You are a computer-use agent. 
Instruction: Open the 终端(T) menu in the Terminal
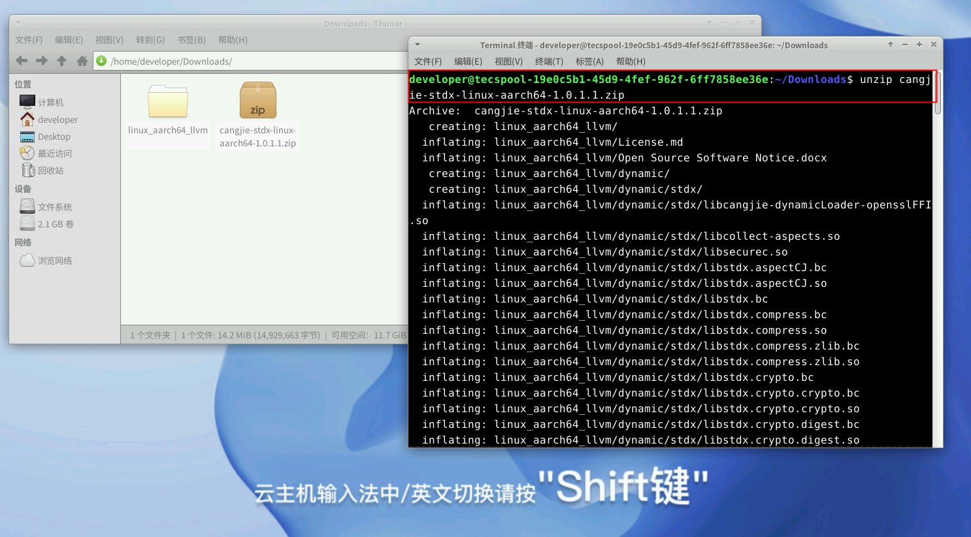549,61
